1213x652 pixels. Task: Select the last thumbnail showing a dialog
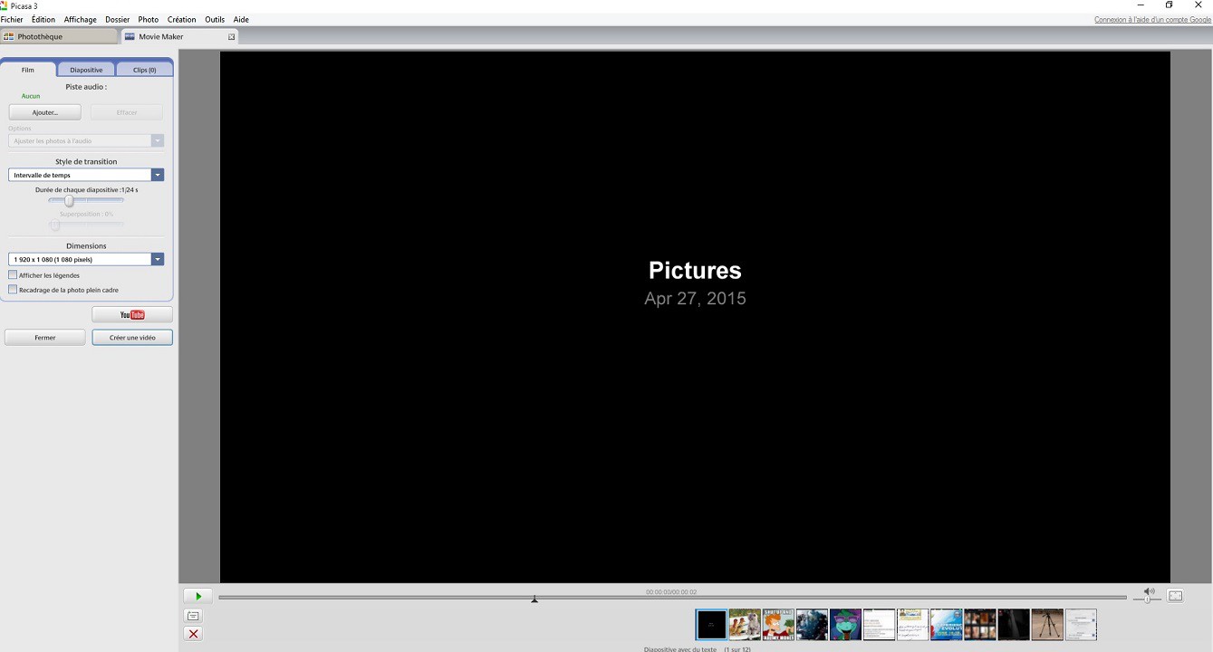[1081, 625]
